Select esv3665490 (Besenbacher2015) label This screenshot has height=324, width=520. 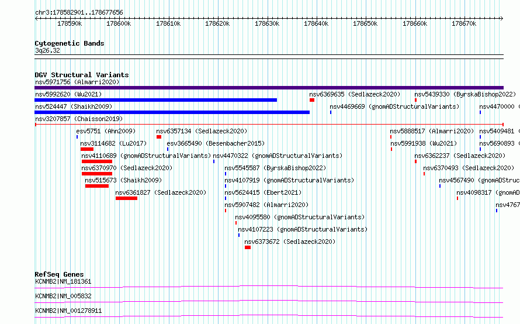point(216,143)
